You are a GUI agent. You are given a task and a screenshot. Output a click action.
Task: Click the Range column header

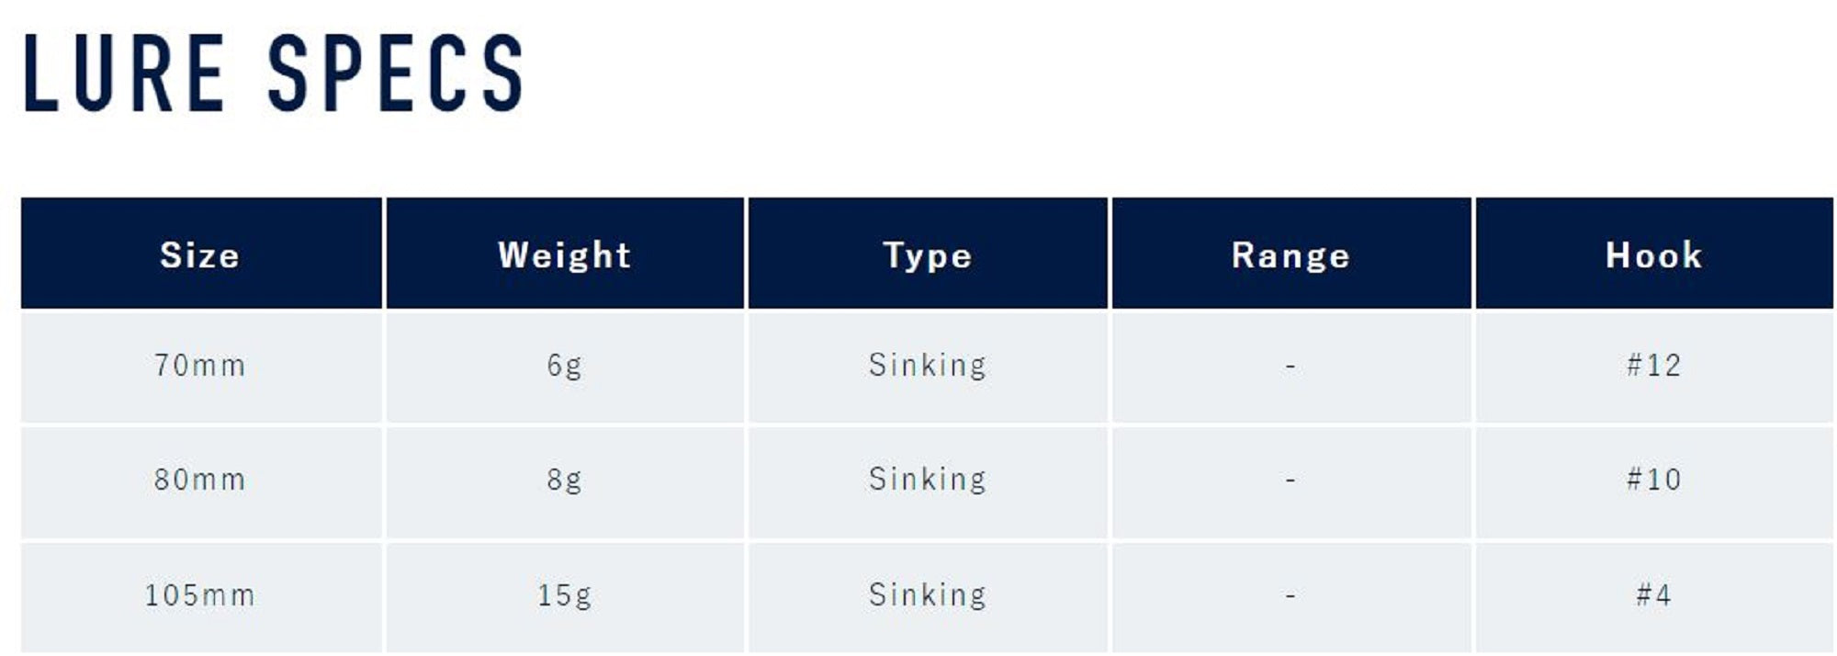1290,254
